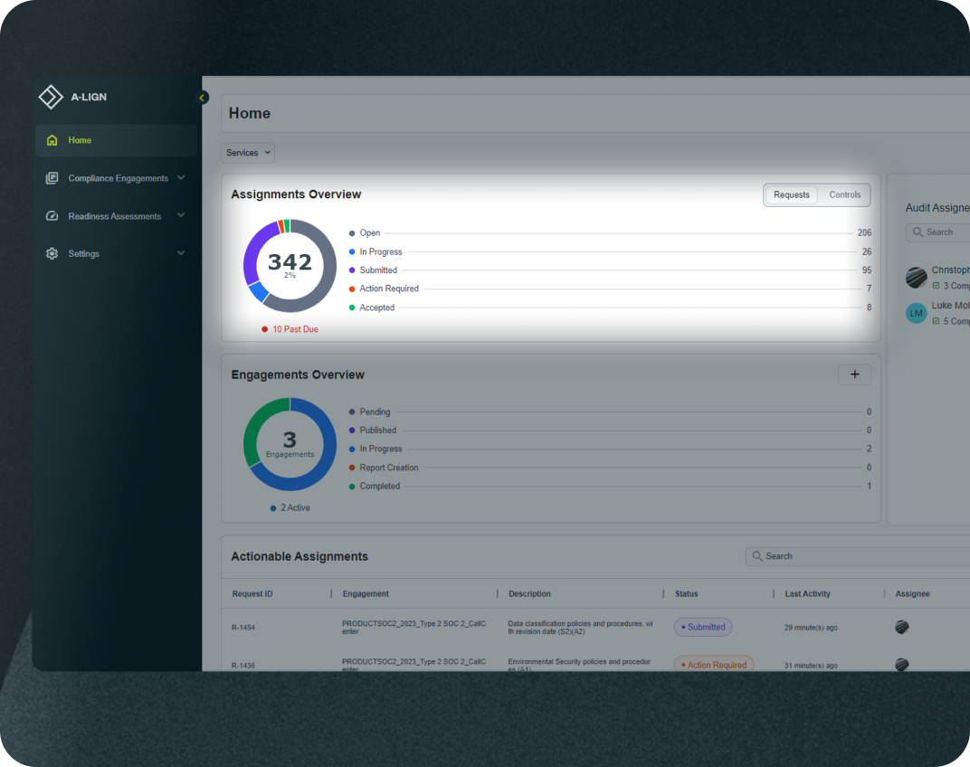Screen dimensions: 970x767
Task: Expand the Settings menu chevron
Action: (x=181, y=253)
